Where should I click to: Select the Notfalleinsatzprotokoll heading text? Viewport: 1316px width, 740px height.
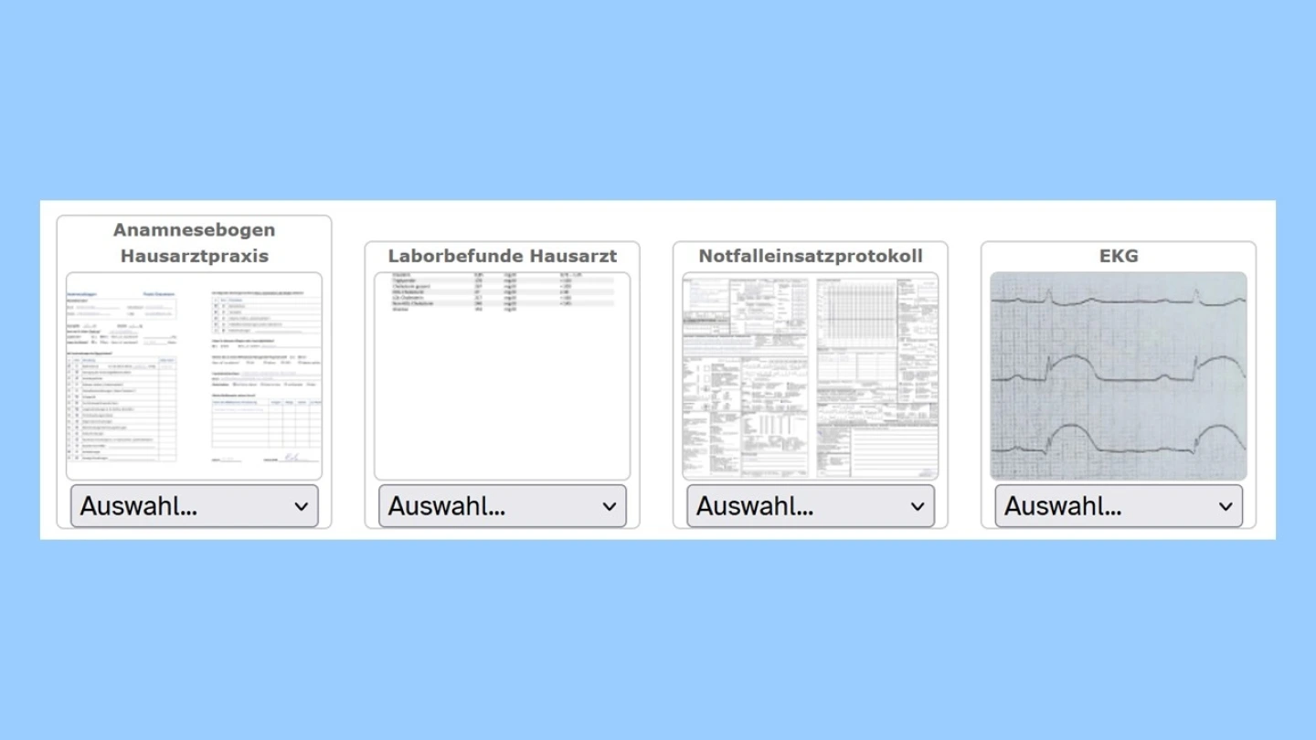pos(810,256)
